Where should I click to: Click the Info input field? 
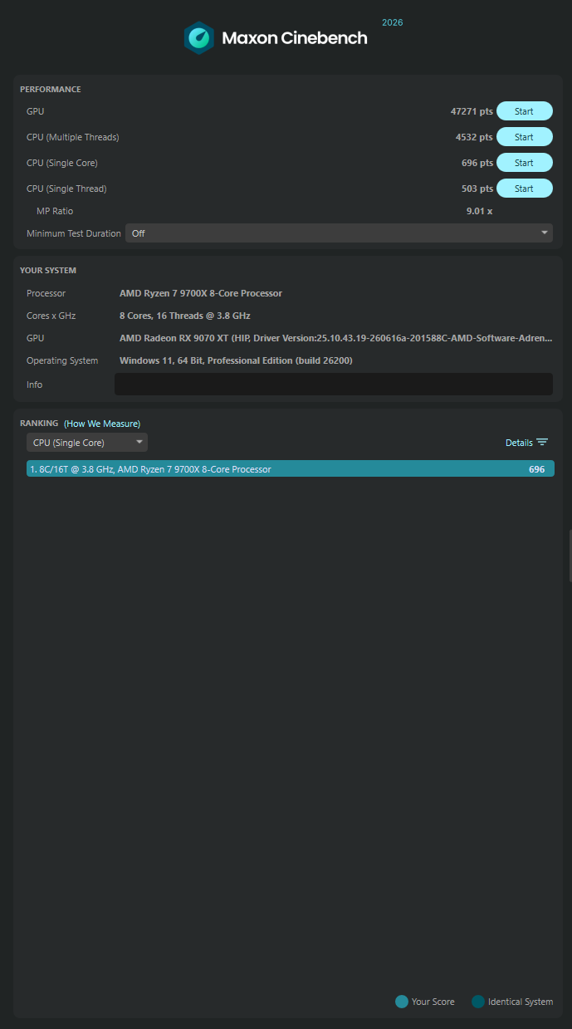(333, 384)
